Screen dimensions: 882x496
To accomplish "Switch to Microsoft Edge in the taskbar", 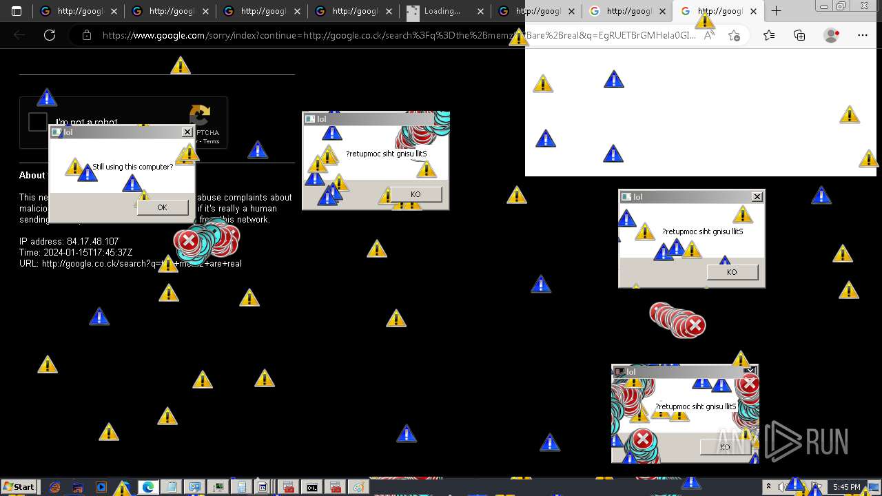I will pyautogui.click(x=148, y=487).
